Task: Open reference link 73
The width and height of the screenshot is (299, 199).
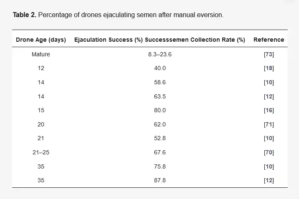Action: point(269,54)
